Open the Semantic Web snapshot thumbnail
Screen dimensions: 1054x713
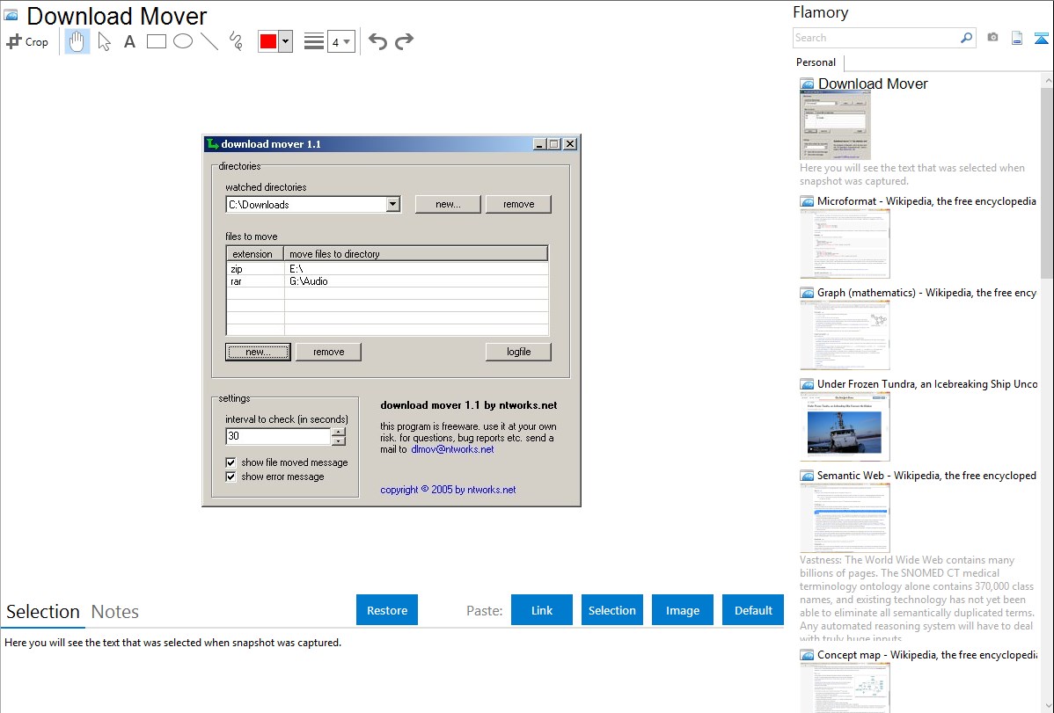point(845,518)
